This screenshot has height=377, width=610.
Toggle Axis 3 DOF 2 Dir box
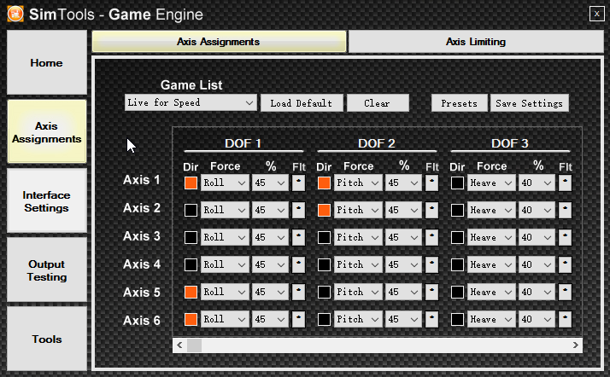tap(324, 237)
